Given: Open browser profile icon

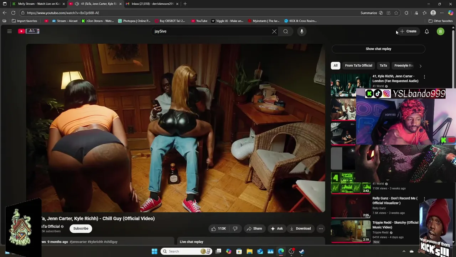Looking at the screenshot, I should (433, 13).
